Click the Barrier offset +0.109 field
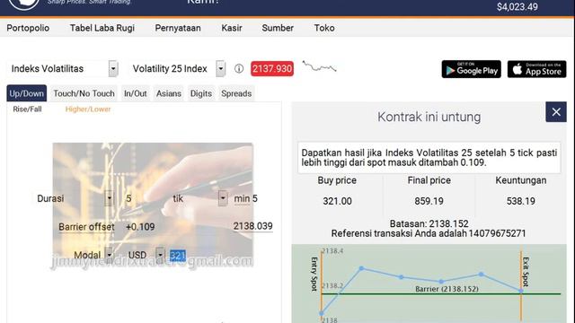 click(140, 227)
